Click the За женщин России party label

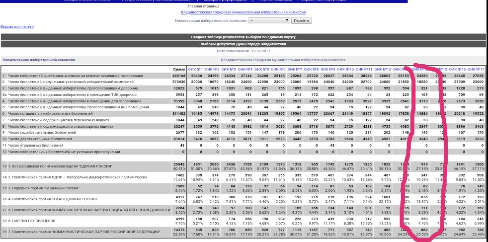[44, 188]
